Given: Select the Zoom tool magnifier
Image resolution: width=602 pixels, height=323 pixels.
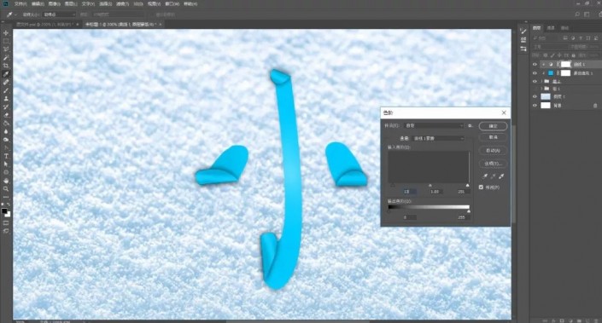Looking at the screenshot, I should click(6, 188).
